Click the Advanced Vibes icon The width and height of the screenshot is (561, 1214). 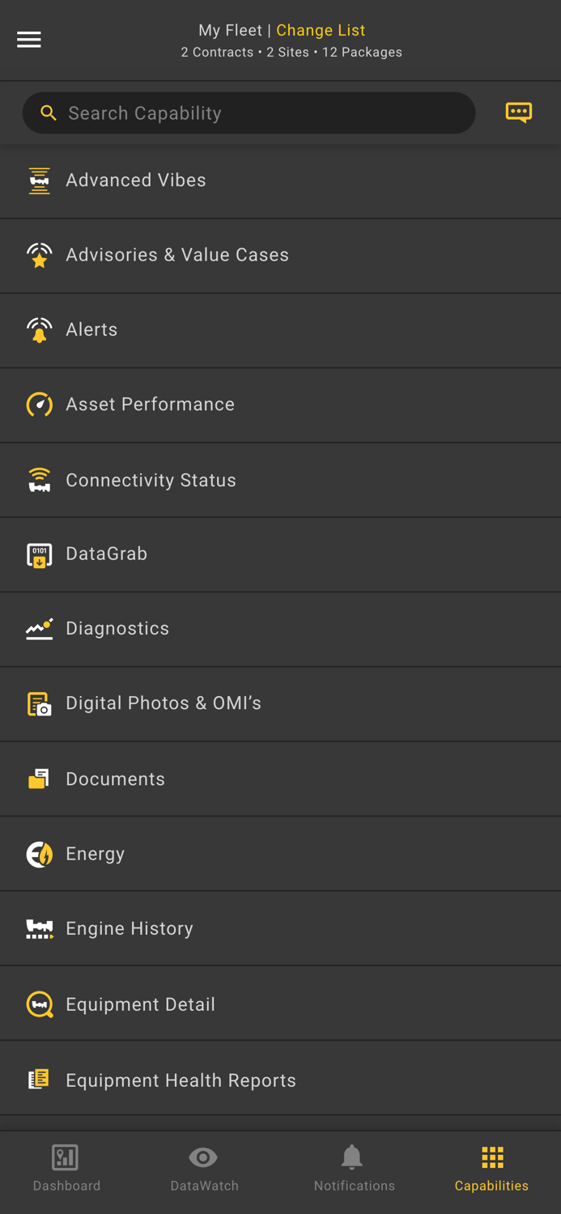click(x=39, y=180)
